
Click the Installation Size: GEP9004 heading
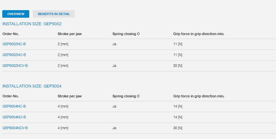point(32,86)
